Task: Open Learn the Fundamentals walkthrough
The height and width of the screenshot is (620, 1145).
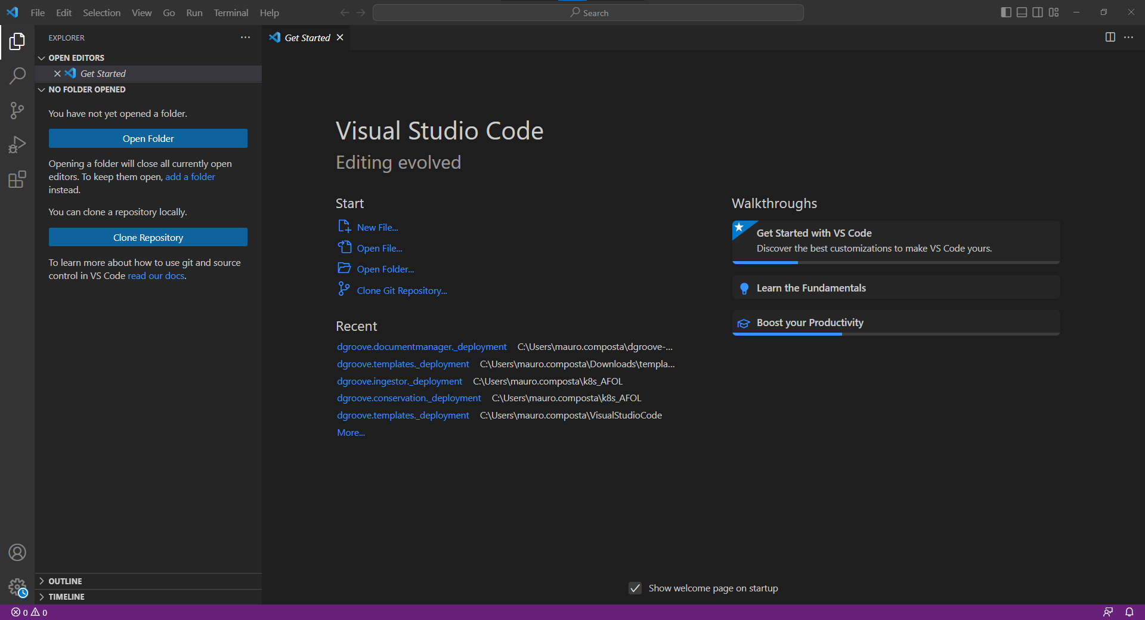Action: coord(896,288)
